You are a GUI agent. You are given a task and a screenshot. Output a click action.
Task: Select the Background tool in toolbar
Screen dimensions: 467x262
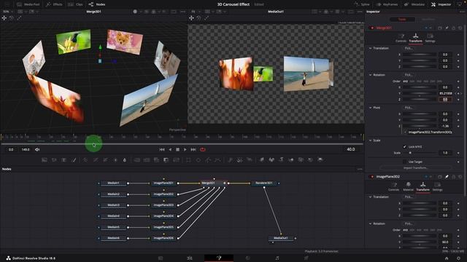pyautogui.click(x=45, y=160)
